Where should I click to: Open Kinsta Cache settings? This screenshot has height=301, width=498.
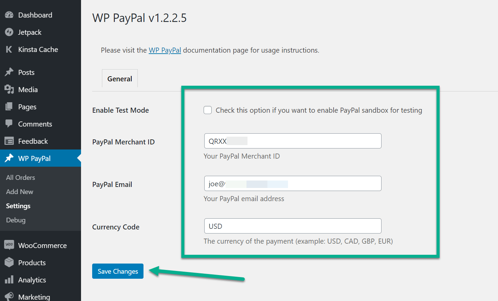click(37, 49)
